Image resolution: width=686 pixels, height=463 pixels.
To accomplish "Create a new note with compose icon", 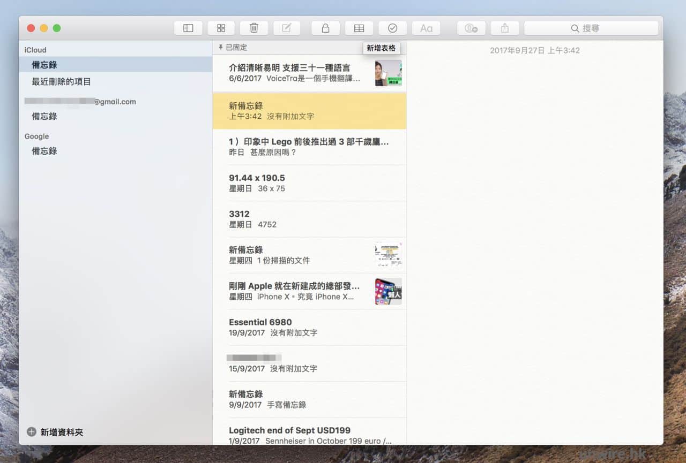I will tap(287, 28).
